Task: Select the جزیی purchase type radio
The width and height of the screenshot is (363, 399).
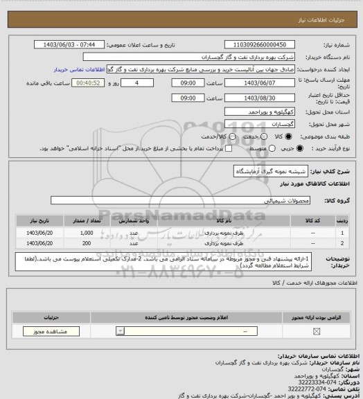Action: tap(300, 148)
